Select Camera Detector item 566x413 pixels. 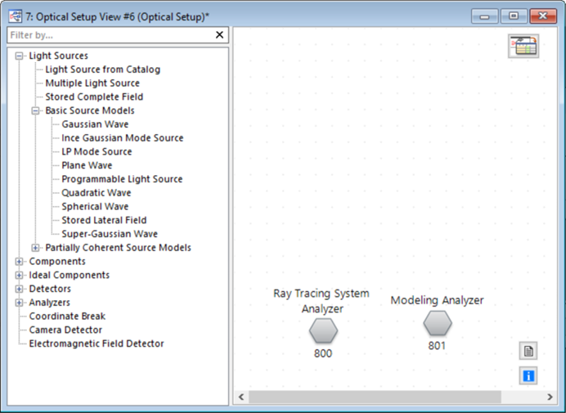click(x=65, y=330)
